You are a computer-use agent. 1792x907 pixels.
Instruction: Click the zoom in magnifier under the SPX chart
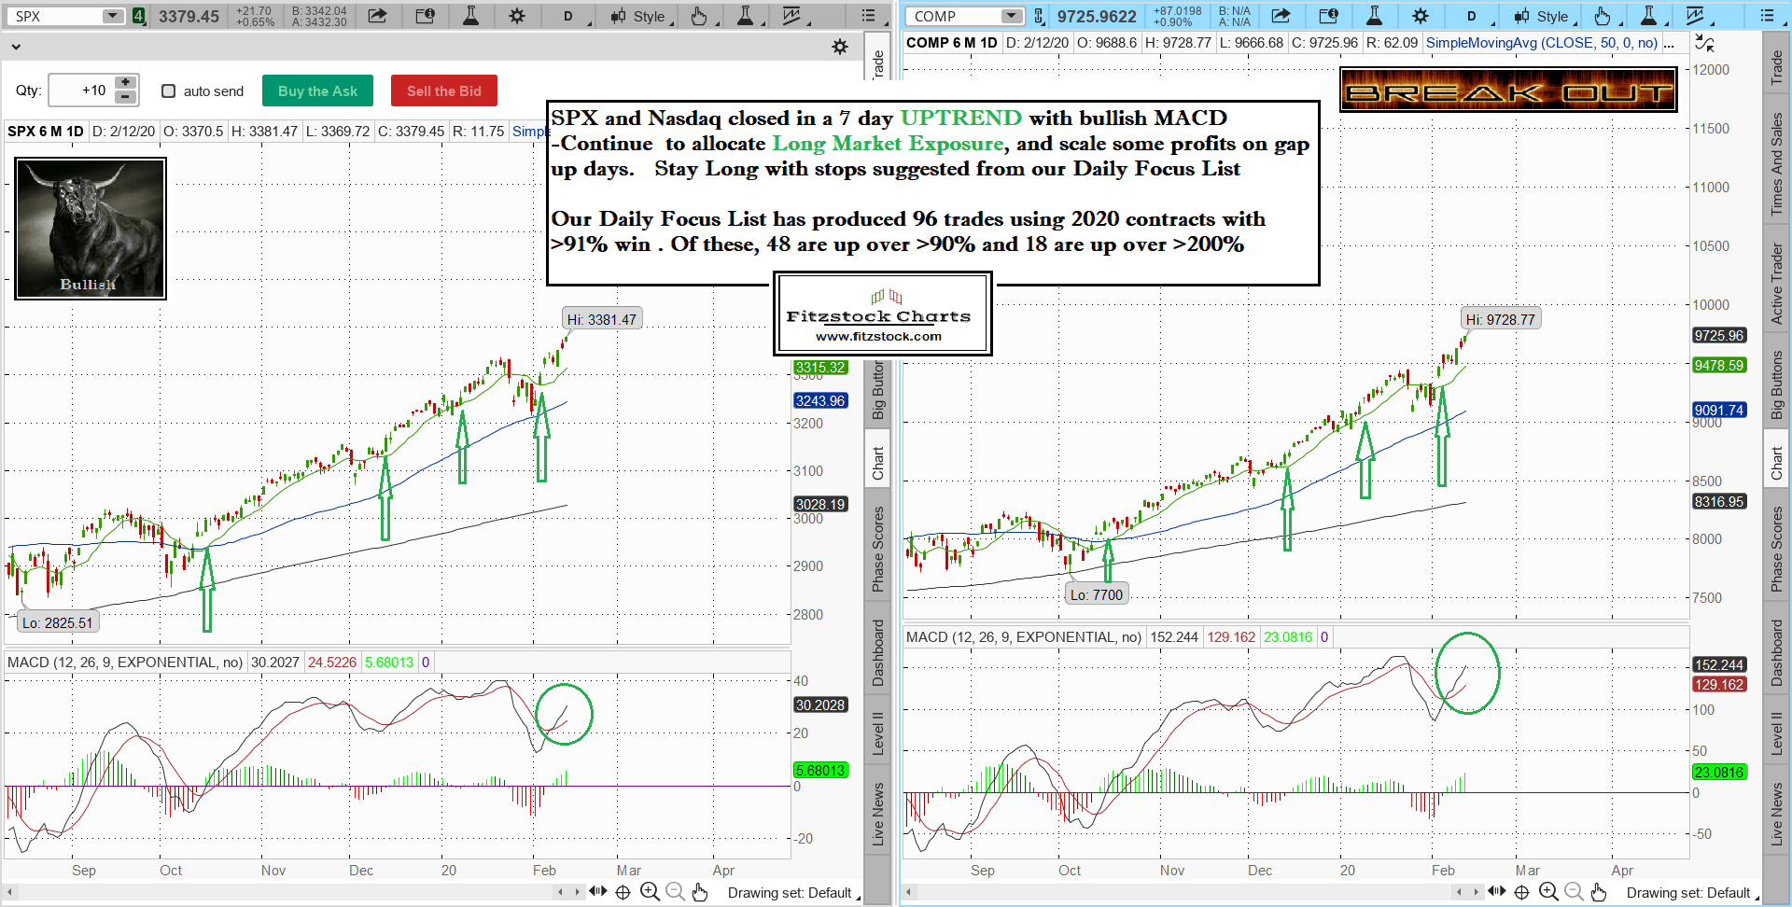[x=650, y=892]
